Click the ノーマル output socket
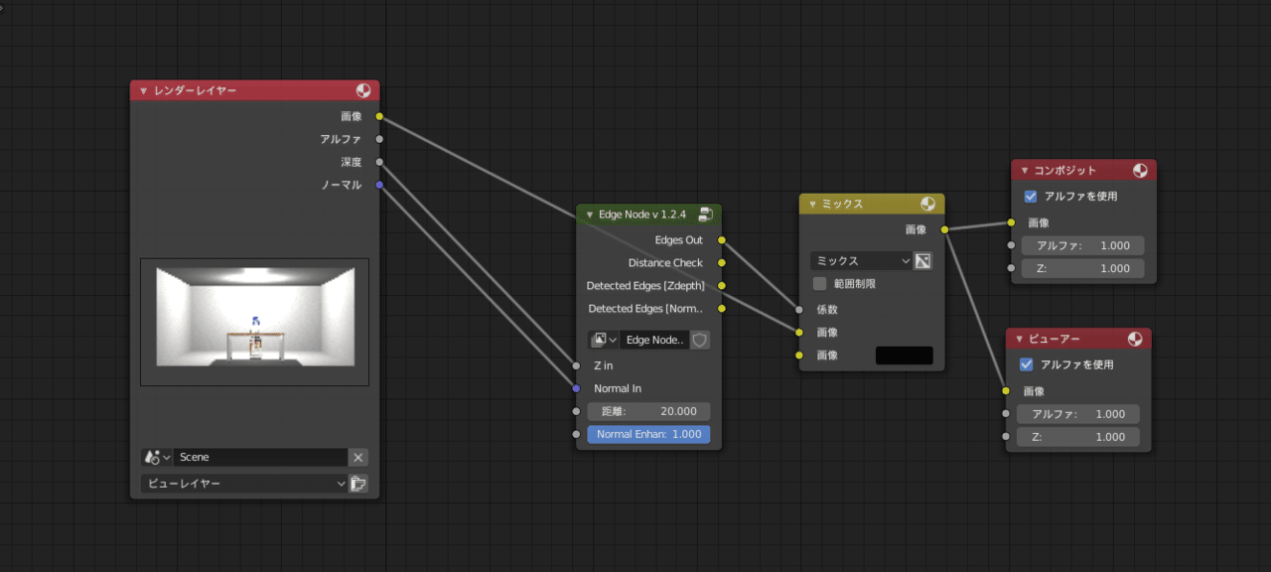Viewport: 1271px width, 572px height. tap(379, 185)
